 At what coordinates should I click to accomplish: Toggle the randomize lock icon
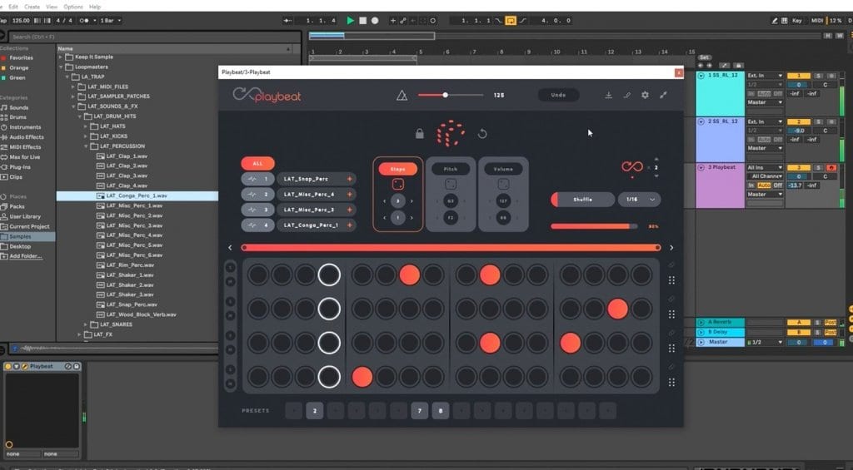pyautogui.click(x=420, y=134)
